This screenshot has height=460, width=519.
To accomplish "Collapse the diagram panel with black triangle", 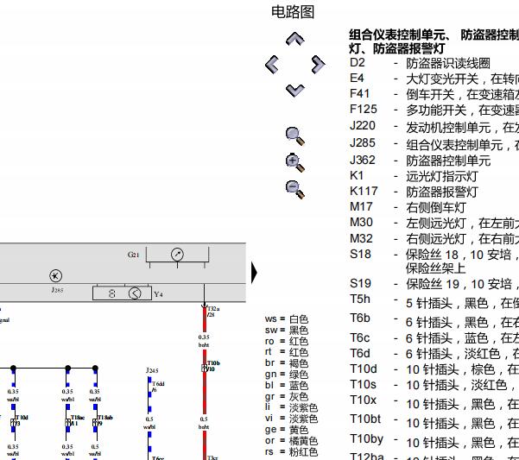I will coord(254,273).
